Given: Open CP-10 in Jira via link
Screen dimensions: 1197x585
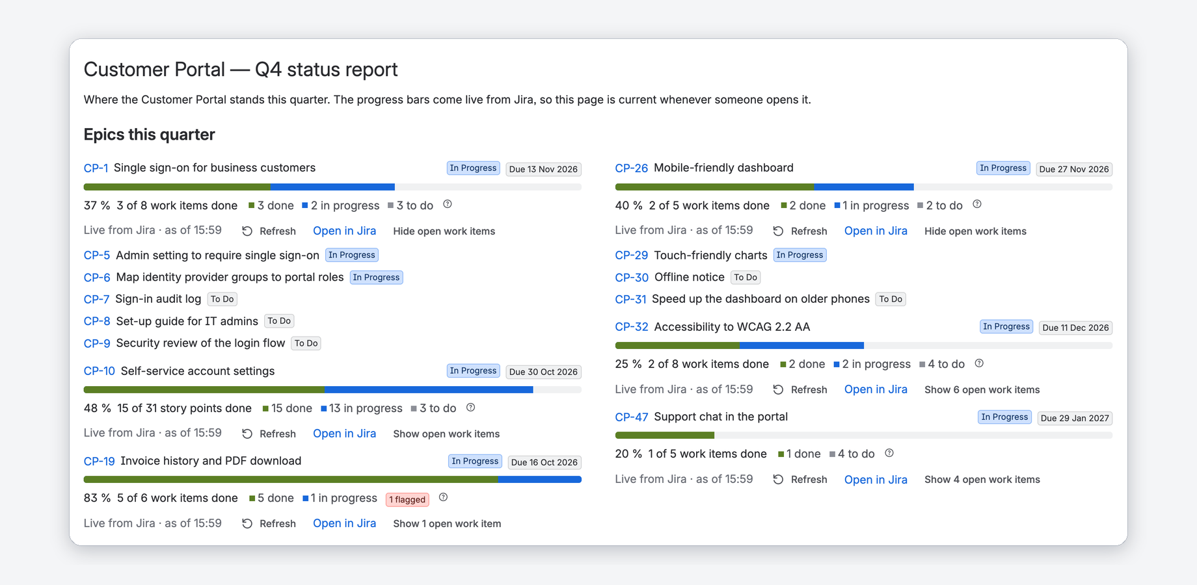Looking at the screenshot, I should [344, 434].
